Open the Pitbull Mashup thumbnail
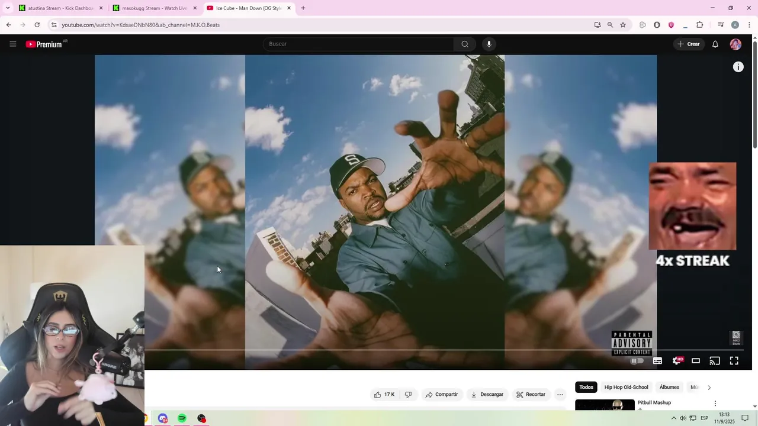The height and width of the screenshot is (426, 758). [605, 405]
